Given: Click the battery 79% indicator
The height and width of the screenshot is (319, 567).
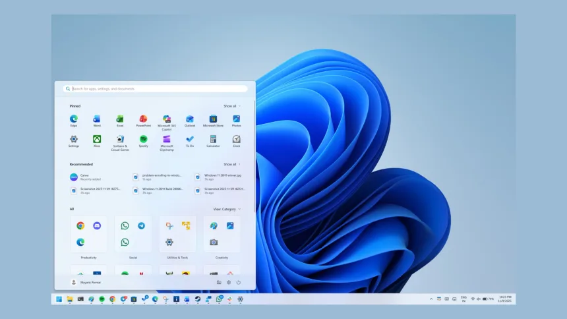Looking at the screenshot, I should [488, 299].
